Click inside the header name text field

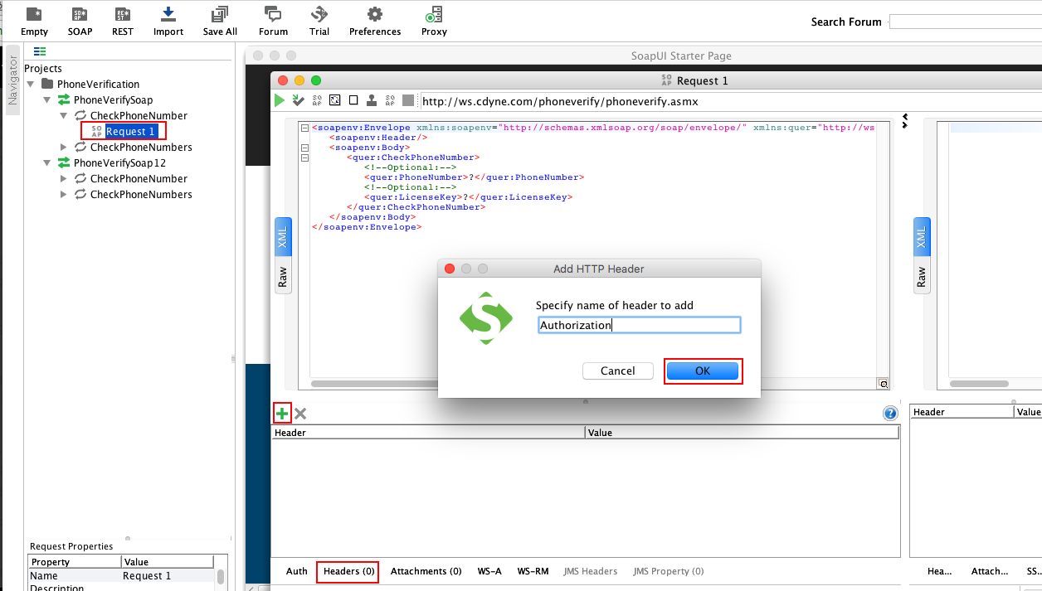click(639, 324)
